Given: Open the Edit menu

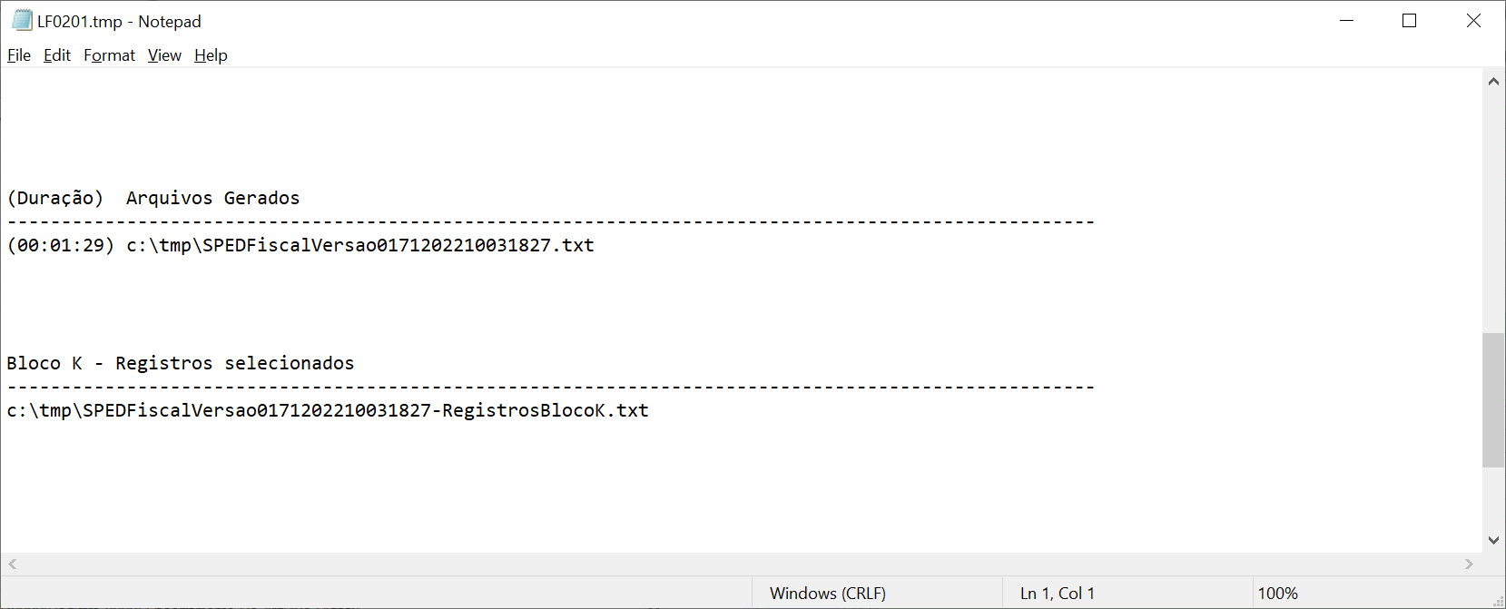Looking at the screenshot, I should pos(57,55).
